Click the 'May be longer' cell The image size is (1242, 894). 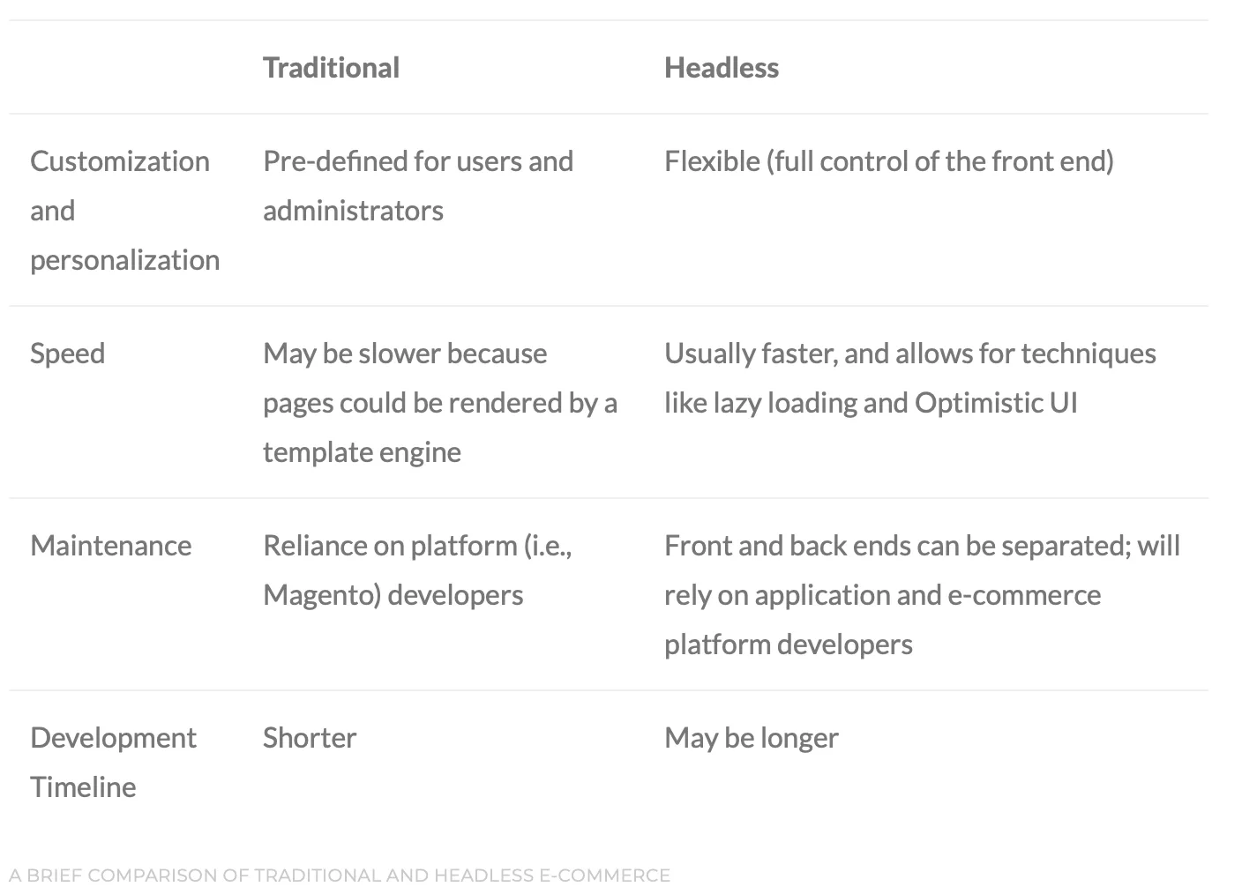pyautogui.click(x=752, y=738)
